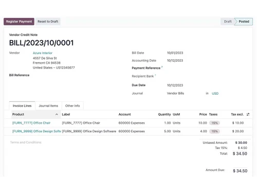Open the [FURN_7777] Office Chair product link
Screen dimensions: 257x193
[x=31, y=123]
